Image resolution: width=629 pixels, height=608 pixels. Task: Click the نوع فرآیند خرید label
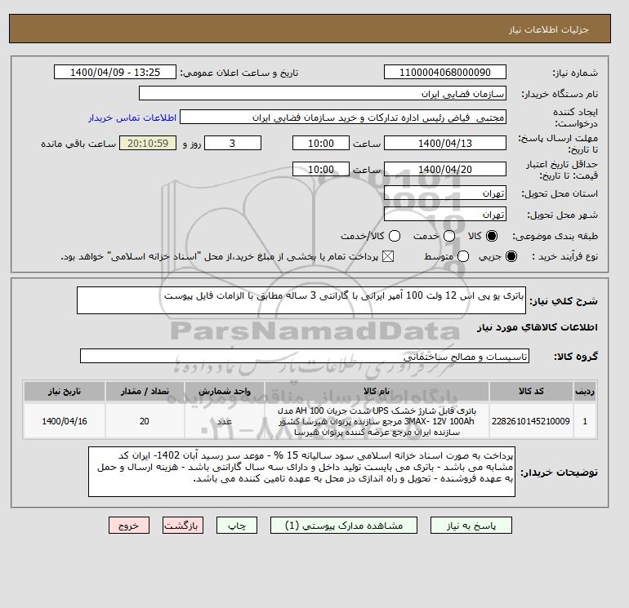click(564, 256)
